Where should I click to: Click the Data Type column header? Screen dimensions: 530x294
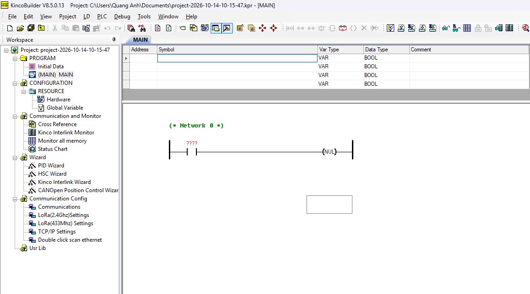click(386, 50)
